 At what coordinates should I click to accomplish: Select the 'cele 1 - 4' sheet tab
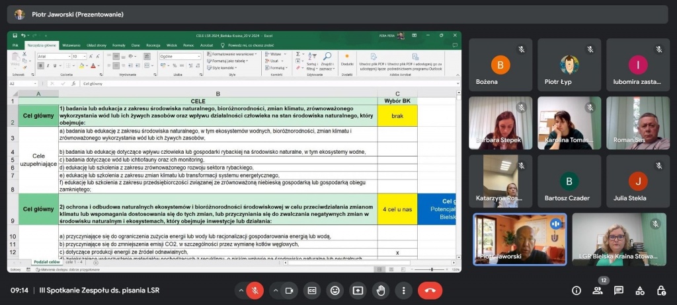coord(74,262)
